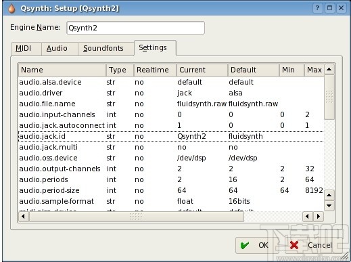Select the audio.file.name row

(x=171, y=104)
